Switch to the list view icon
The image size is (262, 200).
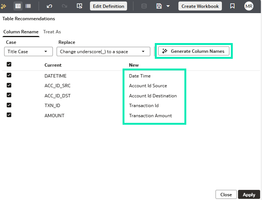pyautogui.click(x=28, y=6)
